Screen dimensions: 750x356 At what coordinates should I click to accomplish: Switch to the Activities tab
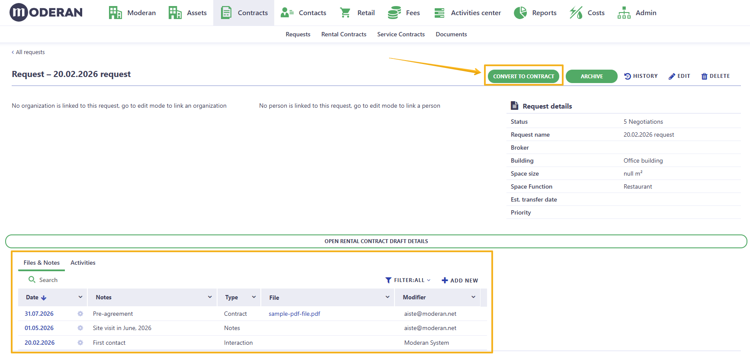click(x=83, y=263)
